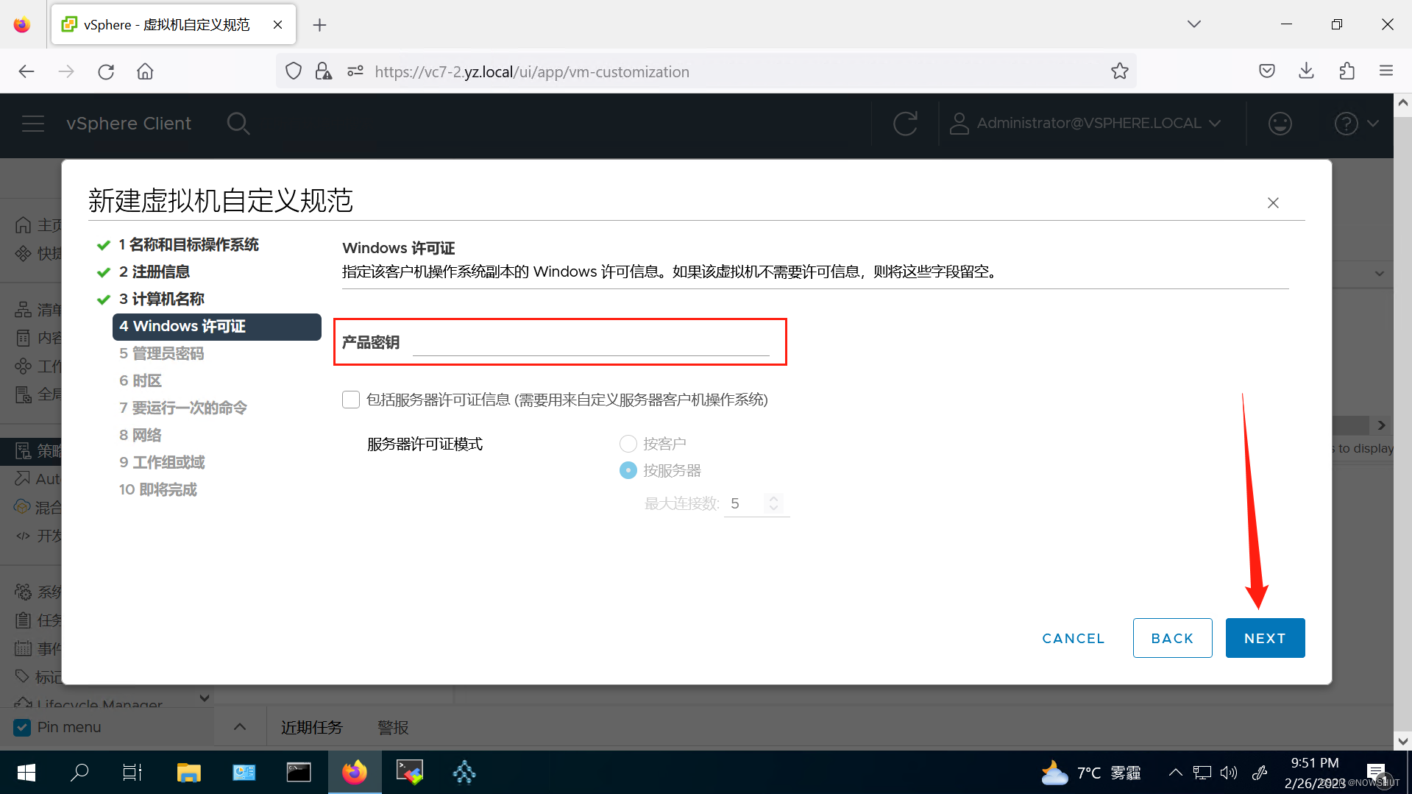Select the 按服务器 radio button
This screenshot has width=1412, height=794.
(628, 469)
